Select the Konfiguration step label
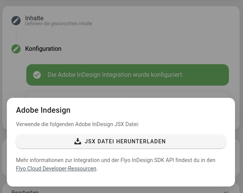This screenshot has height=193, width=243. coord(43,49)
